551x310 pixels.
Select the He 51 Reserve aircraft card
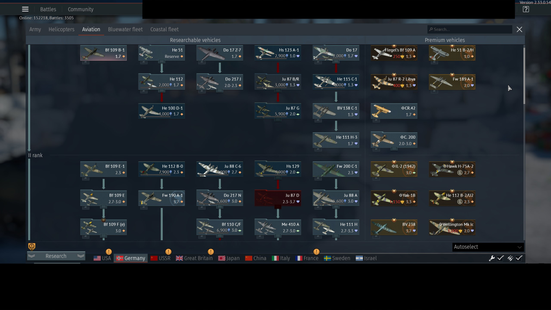click(x=162, y=53)
